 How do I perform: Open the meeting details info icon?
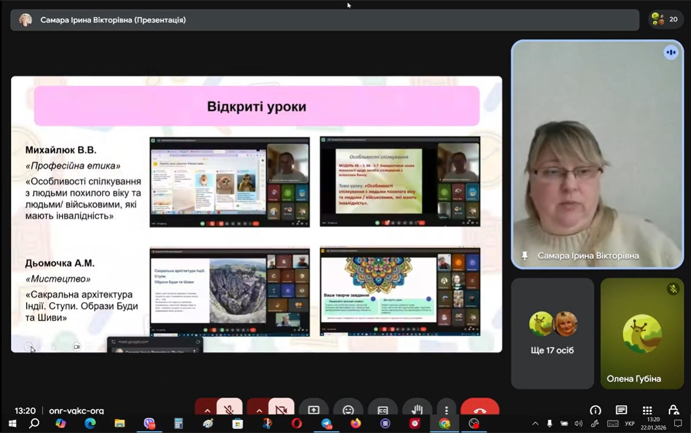(x=595, y=410)
